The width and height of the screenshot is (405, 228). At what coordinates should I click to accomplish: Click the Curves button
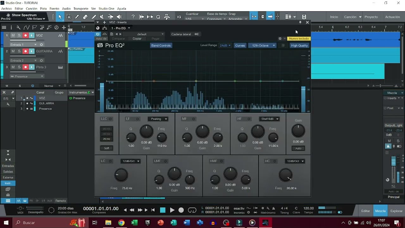tap(240, 46)
